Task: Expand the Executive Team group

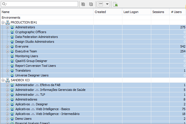Action: click(7, 51)
